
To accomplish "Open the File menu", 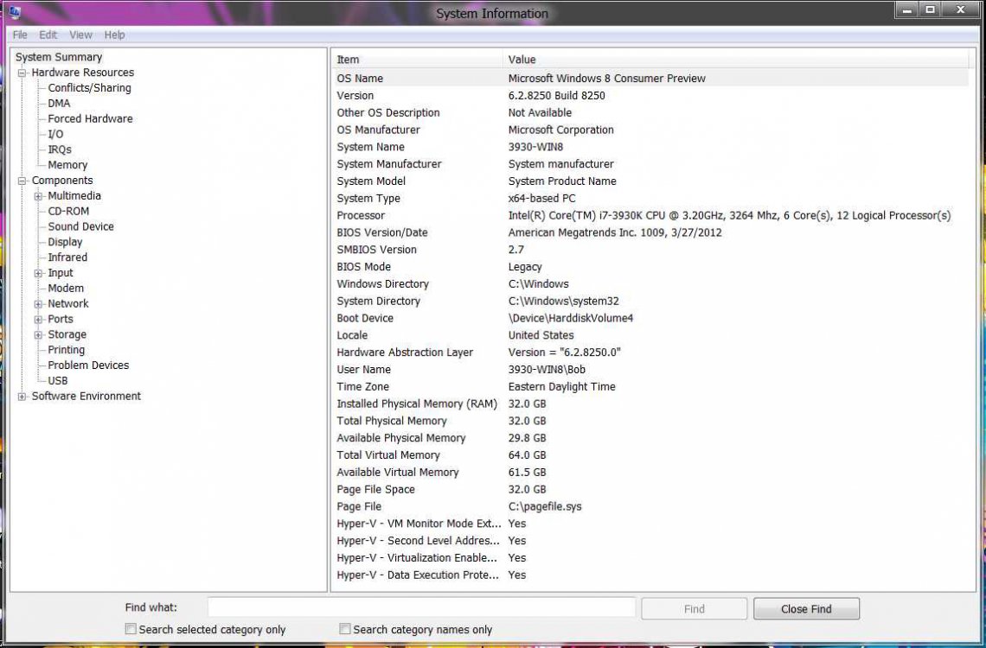I will coord(20,35).
